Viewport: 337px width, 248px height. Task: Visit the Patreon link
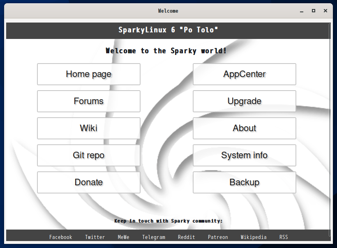coord(218,237)
